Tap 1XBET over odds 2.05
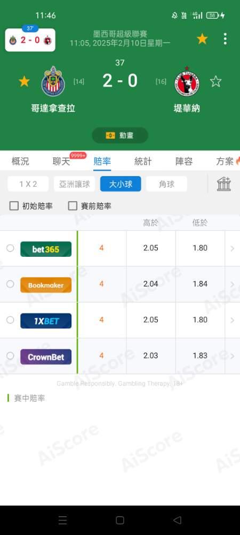Screen dimensions: 240x535 151,320
